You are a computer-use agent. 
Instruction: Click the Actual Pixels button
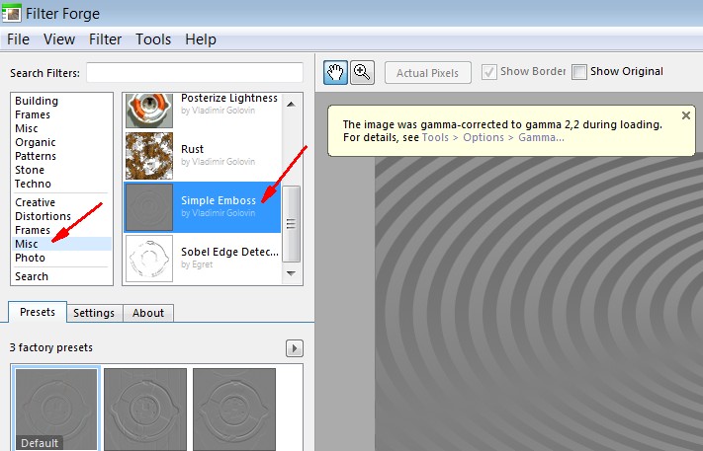[x=428, y=72]
